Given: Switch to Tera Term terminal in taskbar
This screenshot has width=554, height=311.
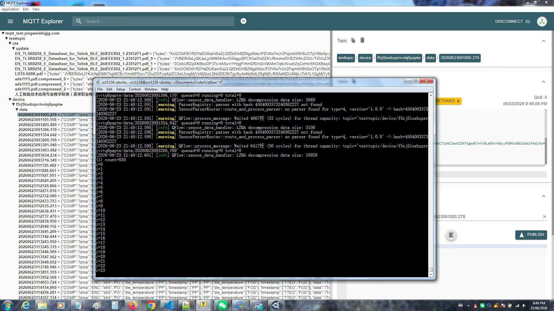Looking at the screenshot, I should tap(204, 305).
